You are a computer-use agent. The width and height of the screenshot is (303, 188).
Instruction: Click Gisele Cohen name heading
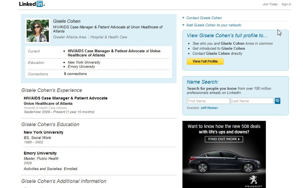(67, 21)
